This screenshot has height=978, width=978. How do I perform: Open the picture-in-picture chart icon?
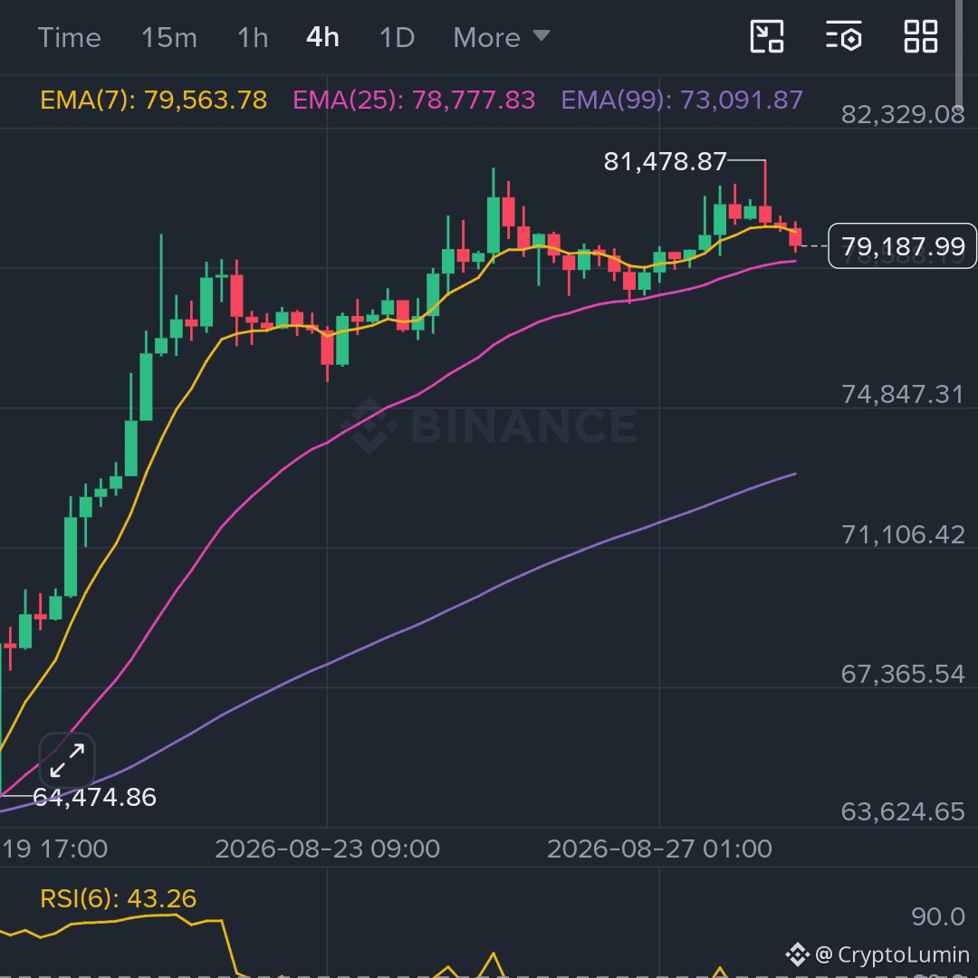click(x=767, y=37)
